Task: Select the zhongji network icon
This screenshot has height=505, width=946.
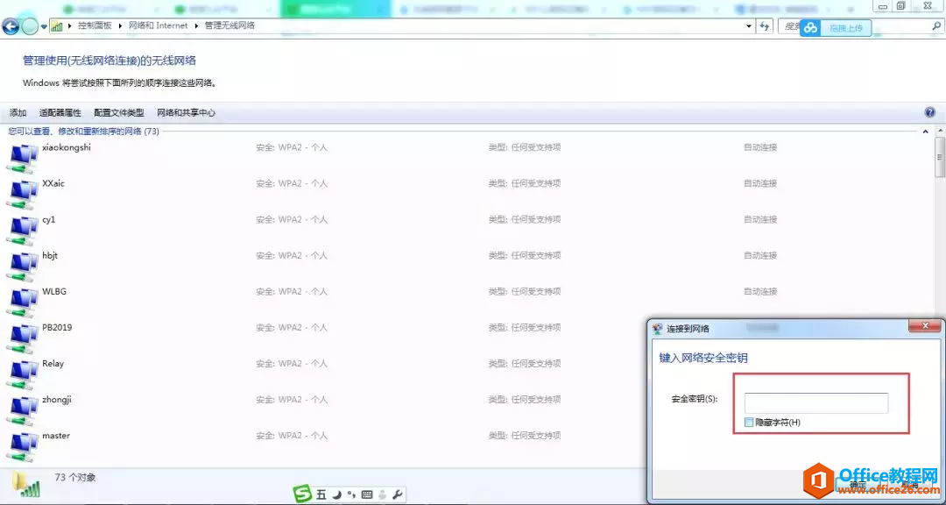Action: 22,411
